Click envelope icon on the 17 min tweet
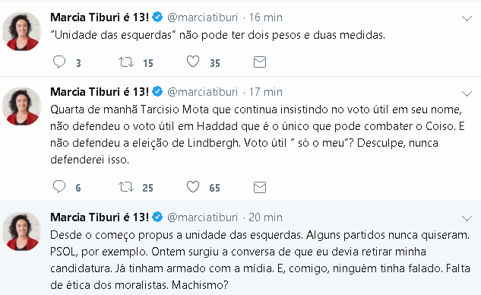This screenshot has height=295, width=481. click(x=260, y=187)
